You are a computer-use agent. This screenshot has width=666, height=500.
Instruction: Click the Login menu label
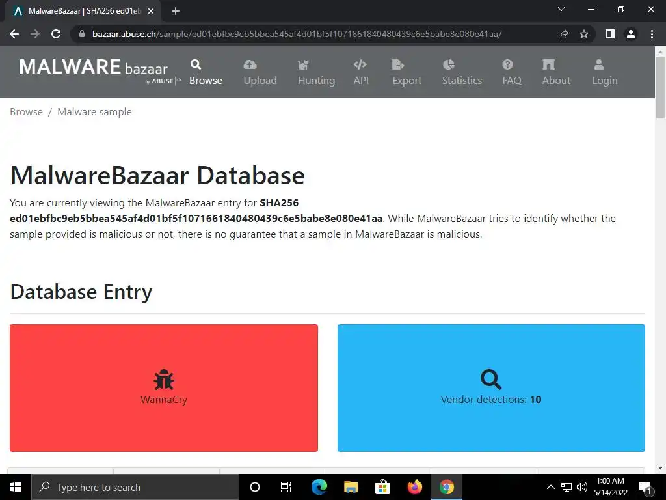[x=605, y=80]
